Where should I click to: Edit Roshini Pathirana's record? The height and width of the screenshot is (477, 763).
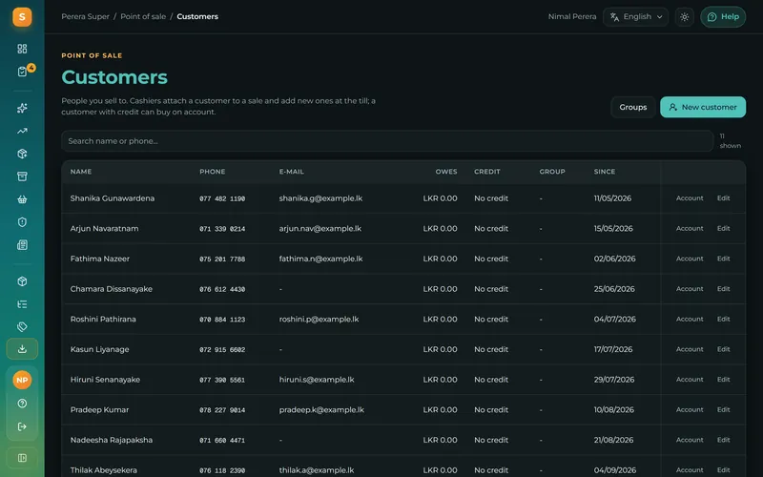tap(724, 319)
